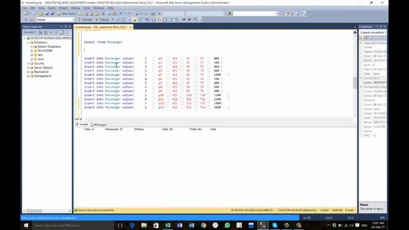Image resolution: width=409 pixels, height=230 pixels.
Task: Collapse the Databases node
Action: coord(28,42)
